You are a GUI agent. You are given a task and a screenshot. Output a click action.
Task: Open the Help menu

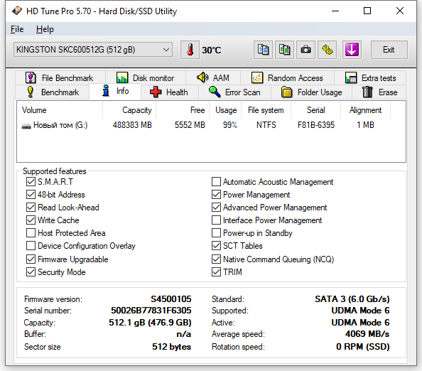tap(45, 29)
